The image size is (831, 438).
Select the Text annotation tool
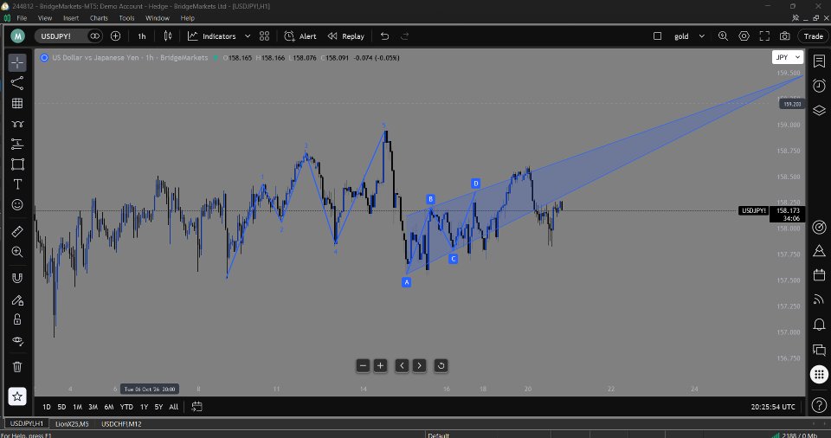17,184
